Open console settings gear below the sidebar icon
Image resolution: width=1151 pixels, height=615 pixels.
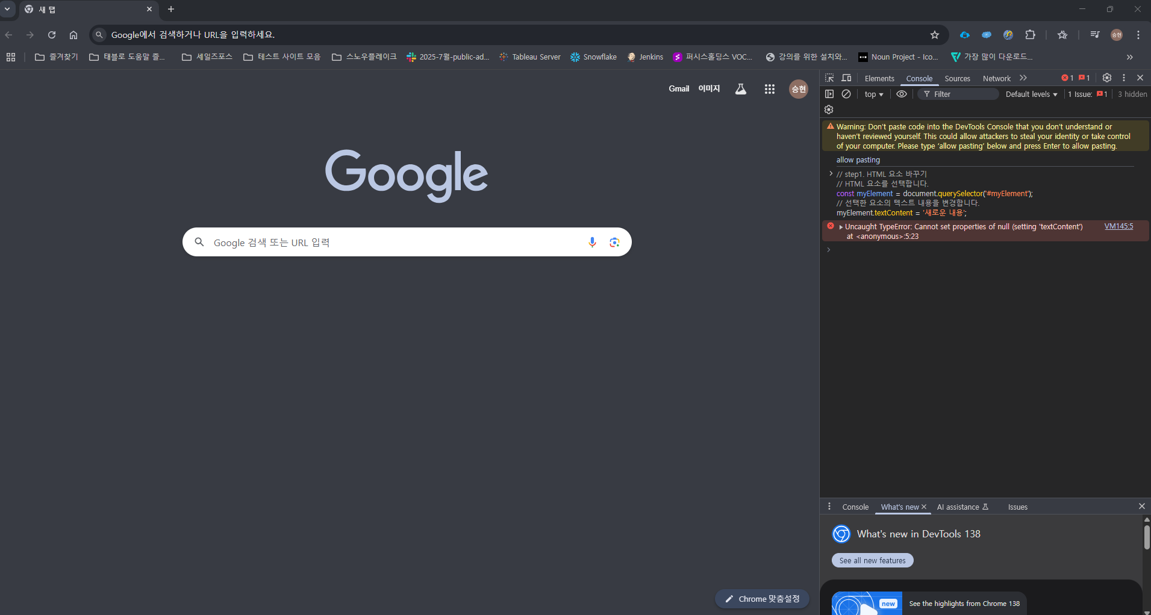pyautogui.click(x=829, y=110)
